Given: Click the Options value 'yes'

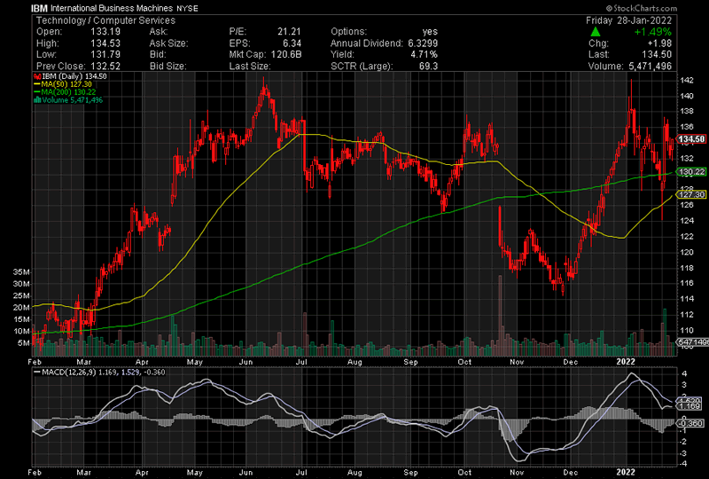Looking at the screenshot, I should click(430, 32).
